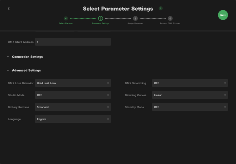Open the Standby Mode dropdown
Viewport: 236px width, 164px height.
[x=190, y=107]
